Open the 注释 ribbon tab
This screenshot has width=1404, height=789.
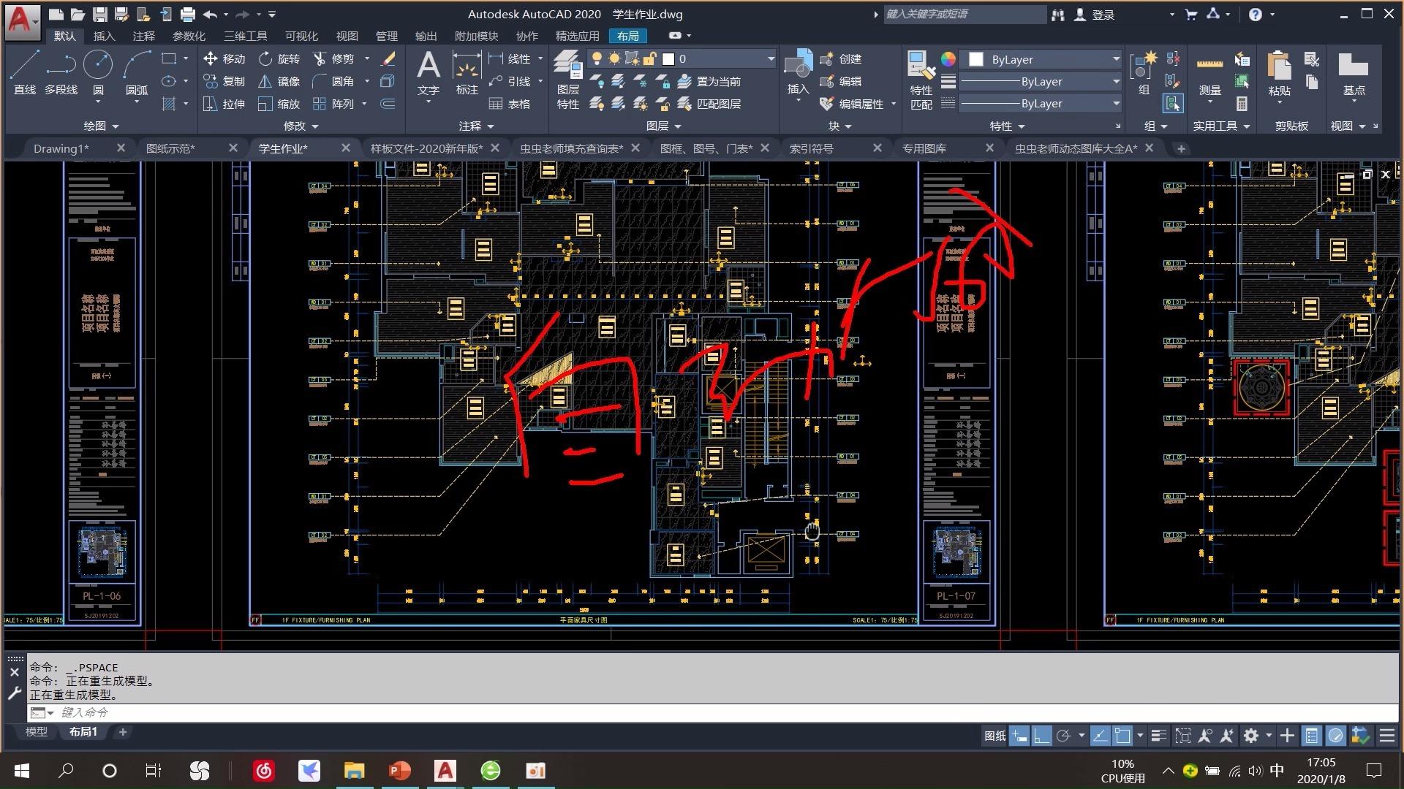tap(143, 36)
